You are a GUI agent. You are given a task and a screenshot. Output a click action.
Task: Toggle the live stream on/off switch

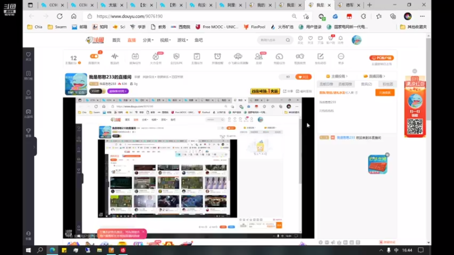(94, 56)
